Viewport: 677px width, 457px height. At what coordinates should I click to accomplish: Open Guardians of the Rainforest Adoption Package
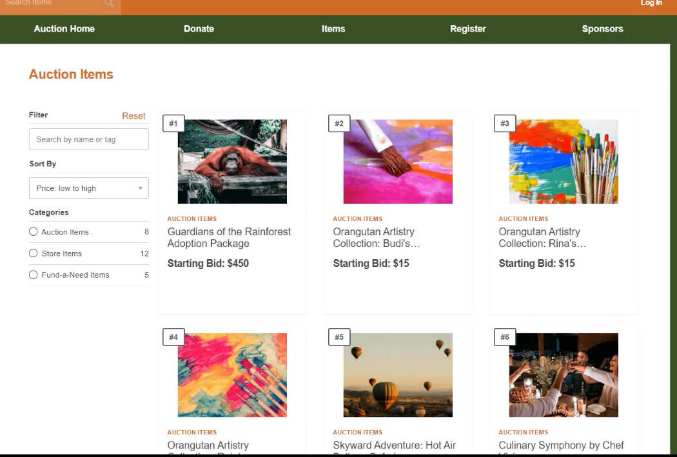(230, 237)
